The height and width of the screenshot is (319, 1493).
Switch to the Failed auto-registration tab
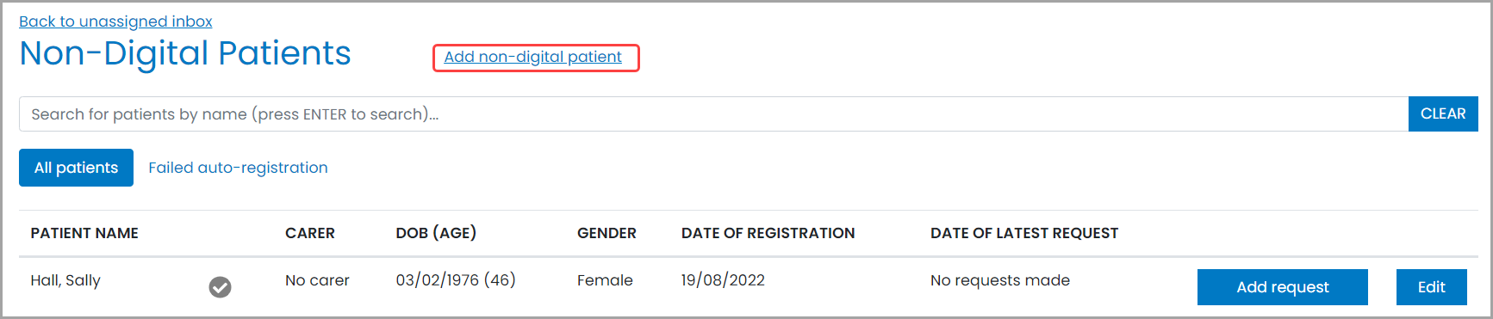pos(238,168)
